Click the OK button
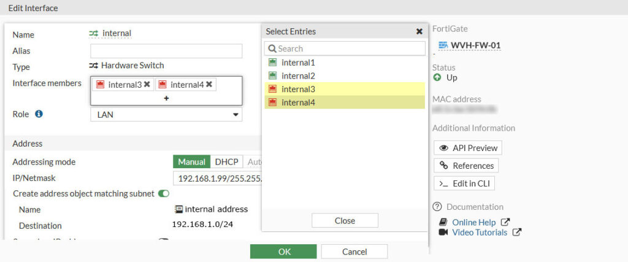This screenshot has height=262, width=628. 283,252
